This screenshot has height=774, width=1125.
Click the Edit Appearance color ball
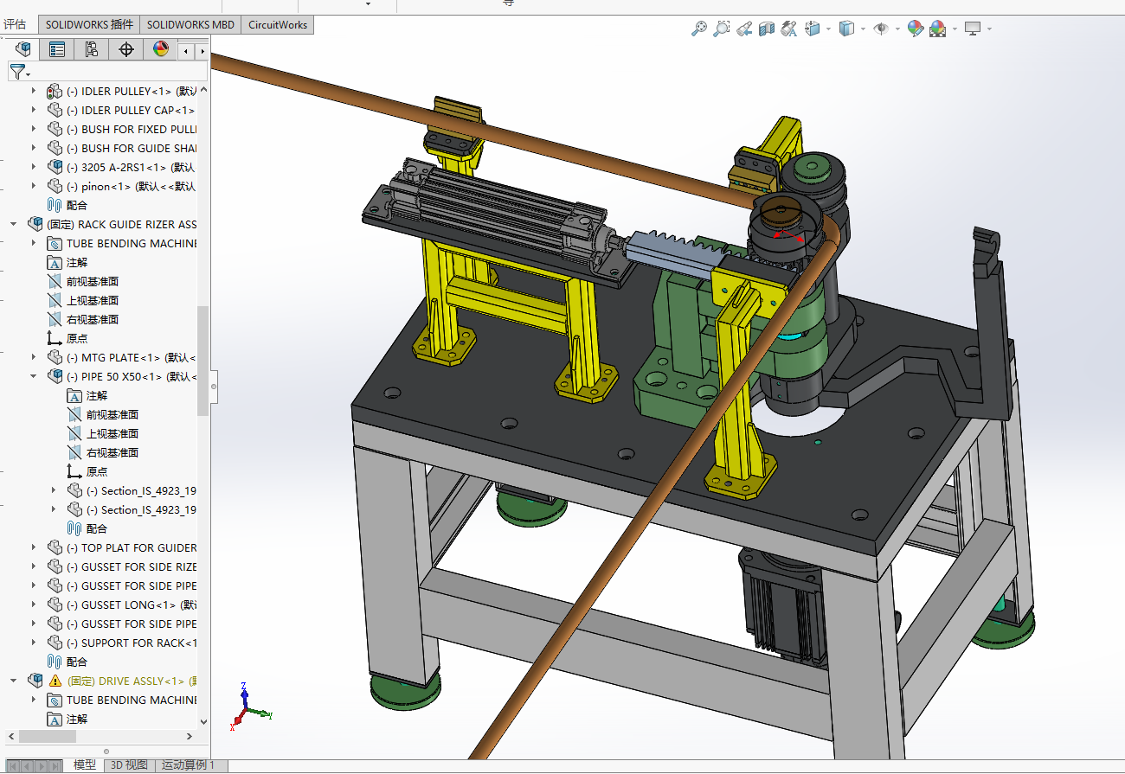pos(915,29)
